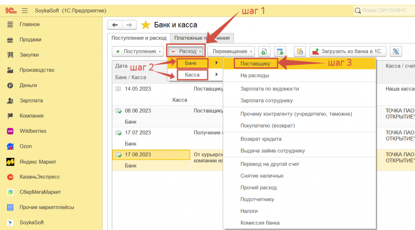Click the copy document icon with green plus
Screen dimensions: 415x230
tap(264, 51)
